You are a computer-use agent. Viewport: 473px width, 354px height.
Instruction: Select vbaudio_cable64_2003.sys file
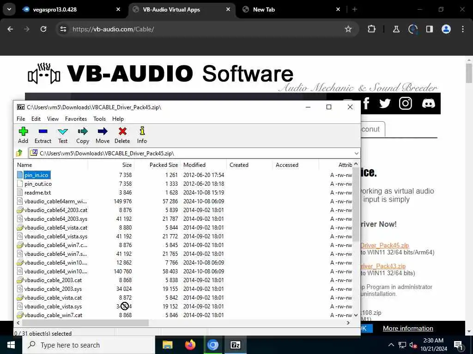point(56,219)
